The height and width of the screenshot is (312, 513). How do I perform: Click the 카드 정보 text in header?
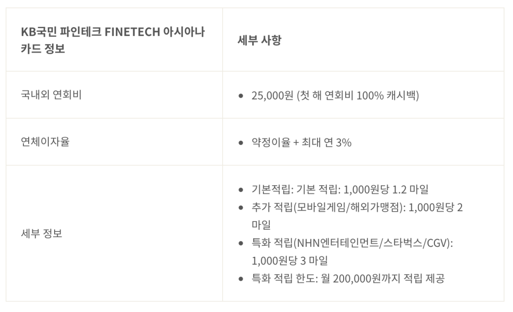coord(43,48)
